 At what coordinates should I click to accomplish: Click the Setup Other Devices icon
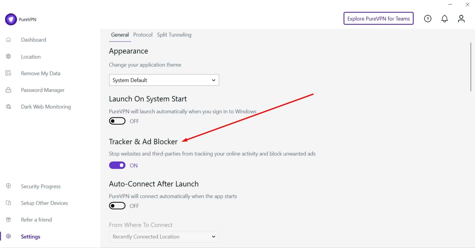coord(8,203)
